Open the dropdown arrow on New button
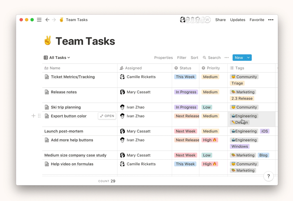 (248, 58)
